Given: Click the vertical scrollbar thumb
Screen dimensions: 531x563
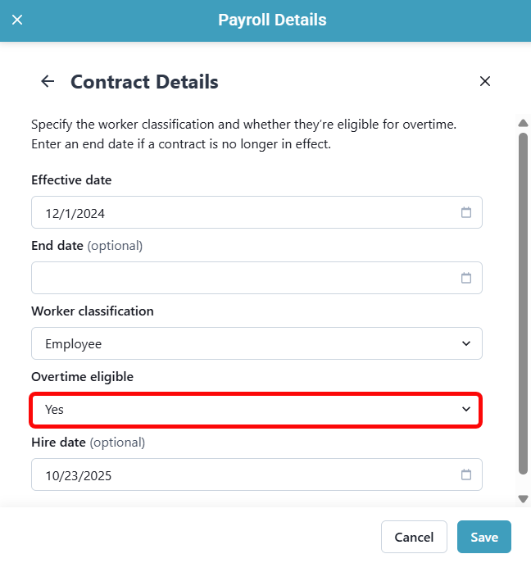Looking at the screenshot, I should (523, 303).
